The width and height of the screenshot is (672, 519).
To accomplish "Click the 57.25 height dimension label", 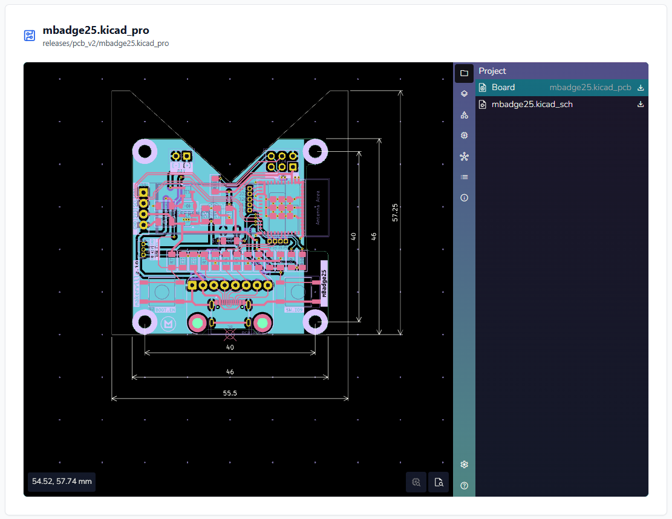I will pyautogui.click(x=395, y=212).
